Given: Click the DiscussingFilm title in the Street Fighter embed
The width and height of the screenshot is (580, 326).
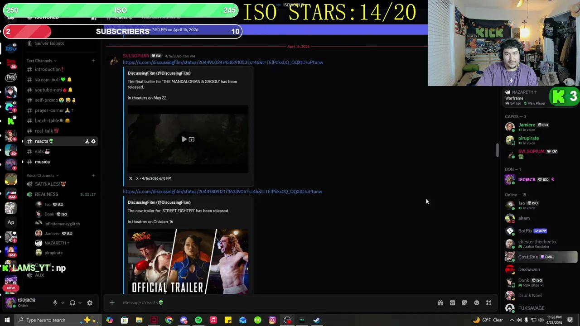Looking at the screenshot, I should click(x=159, y=202).
